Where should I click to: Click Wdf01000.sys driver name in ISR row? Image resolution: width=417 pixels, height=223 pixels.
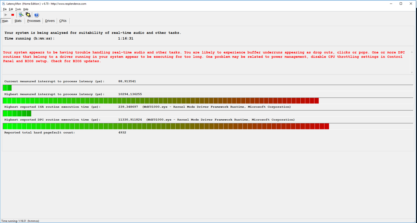[157, 107]
